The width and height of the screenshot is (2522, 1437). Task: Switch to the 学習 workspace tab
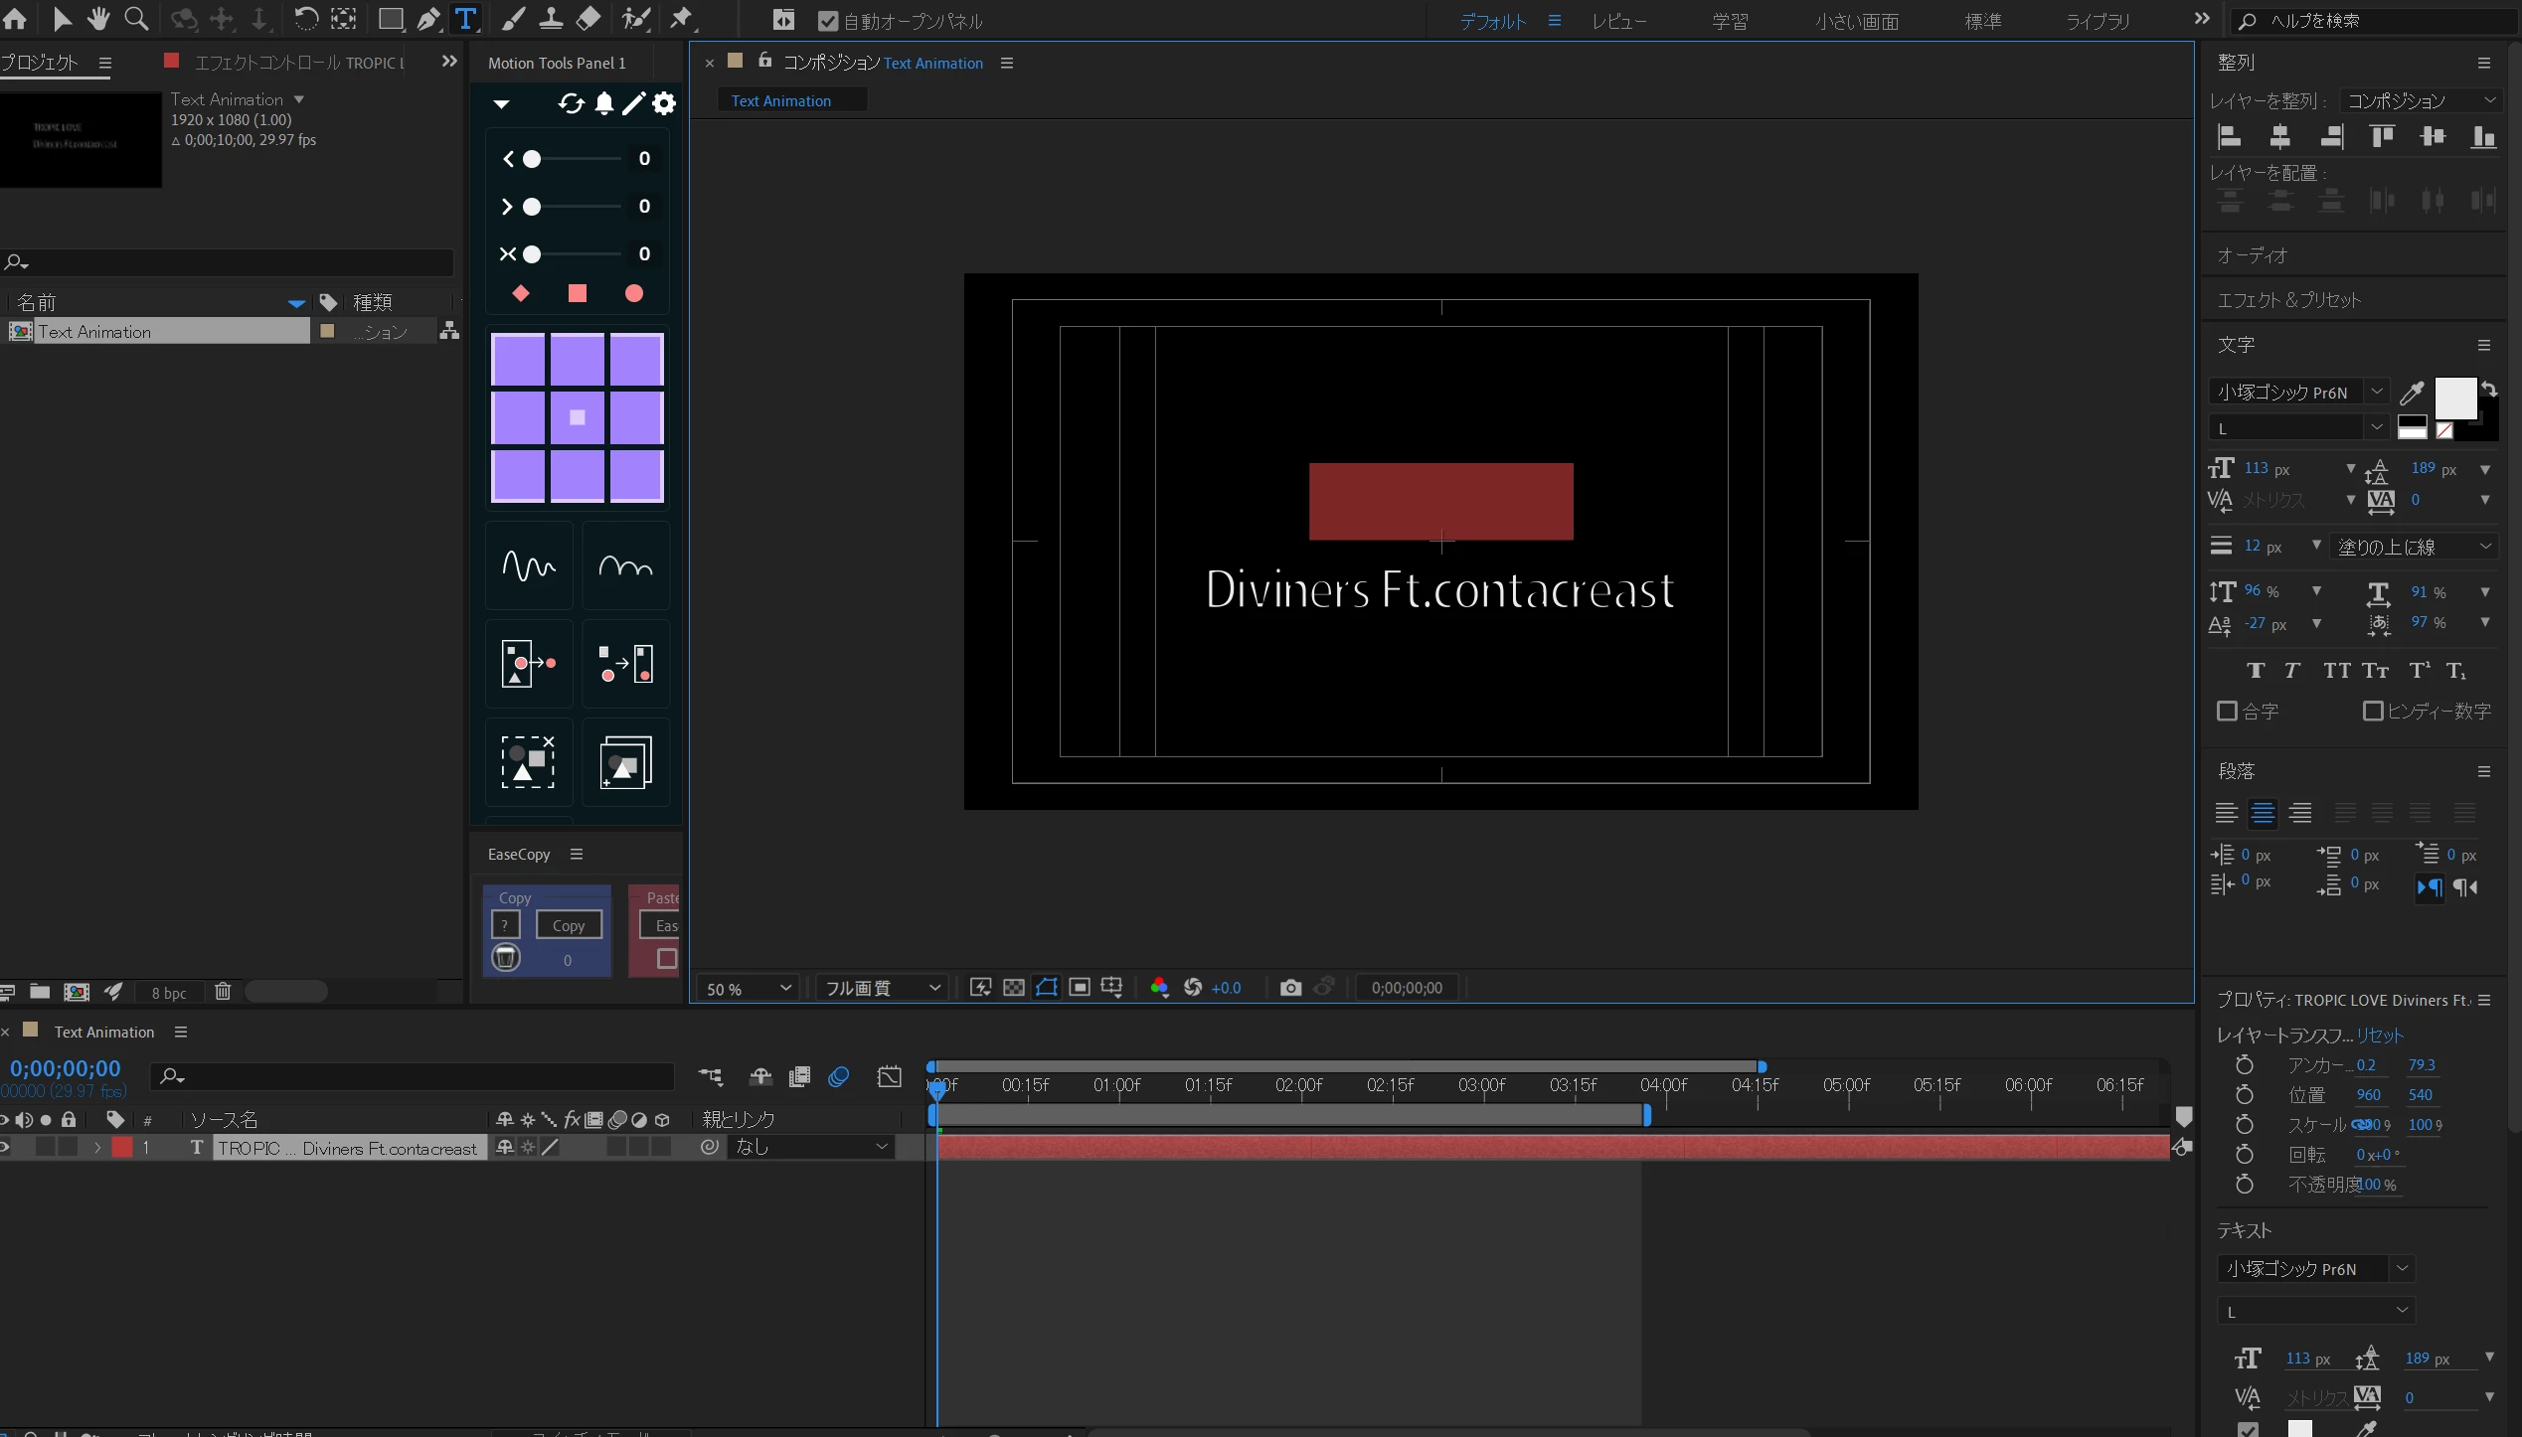point(1730,21)
